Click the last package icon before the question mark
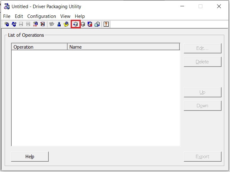Viewport: 230px width, 172px height. [97, 24]
